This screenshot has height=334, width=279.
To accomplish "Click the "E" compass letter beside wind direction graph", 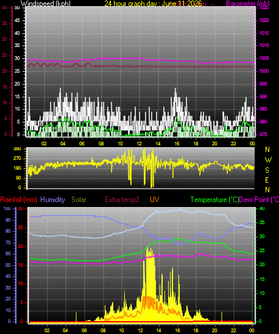I will pyautogui.click(x=267, y=180).
